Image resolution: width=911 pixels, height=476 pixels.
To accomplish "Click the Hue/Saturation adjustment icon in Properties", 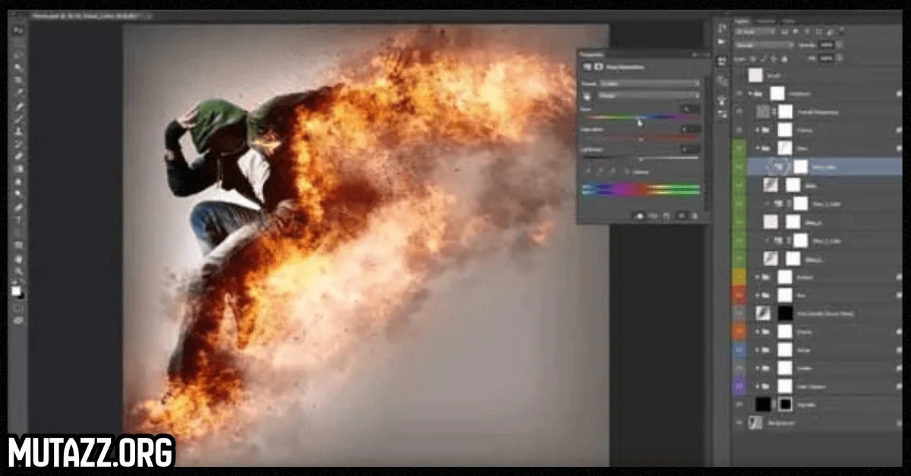I will pos(586,66).
